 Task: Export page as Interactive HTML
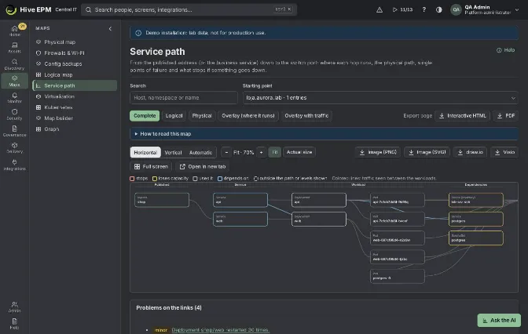(462, 115)
